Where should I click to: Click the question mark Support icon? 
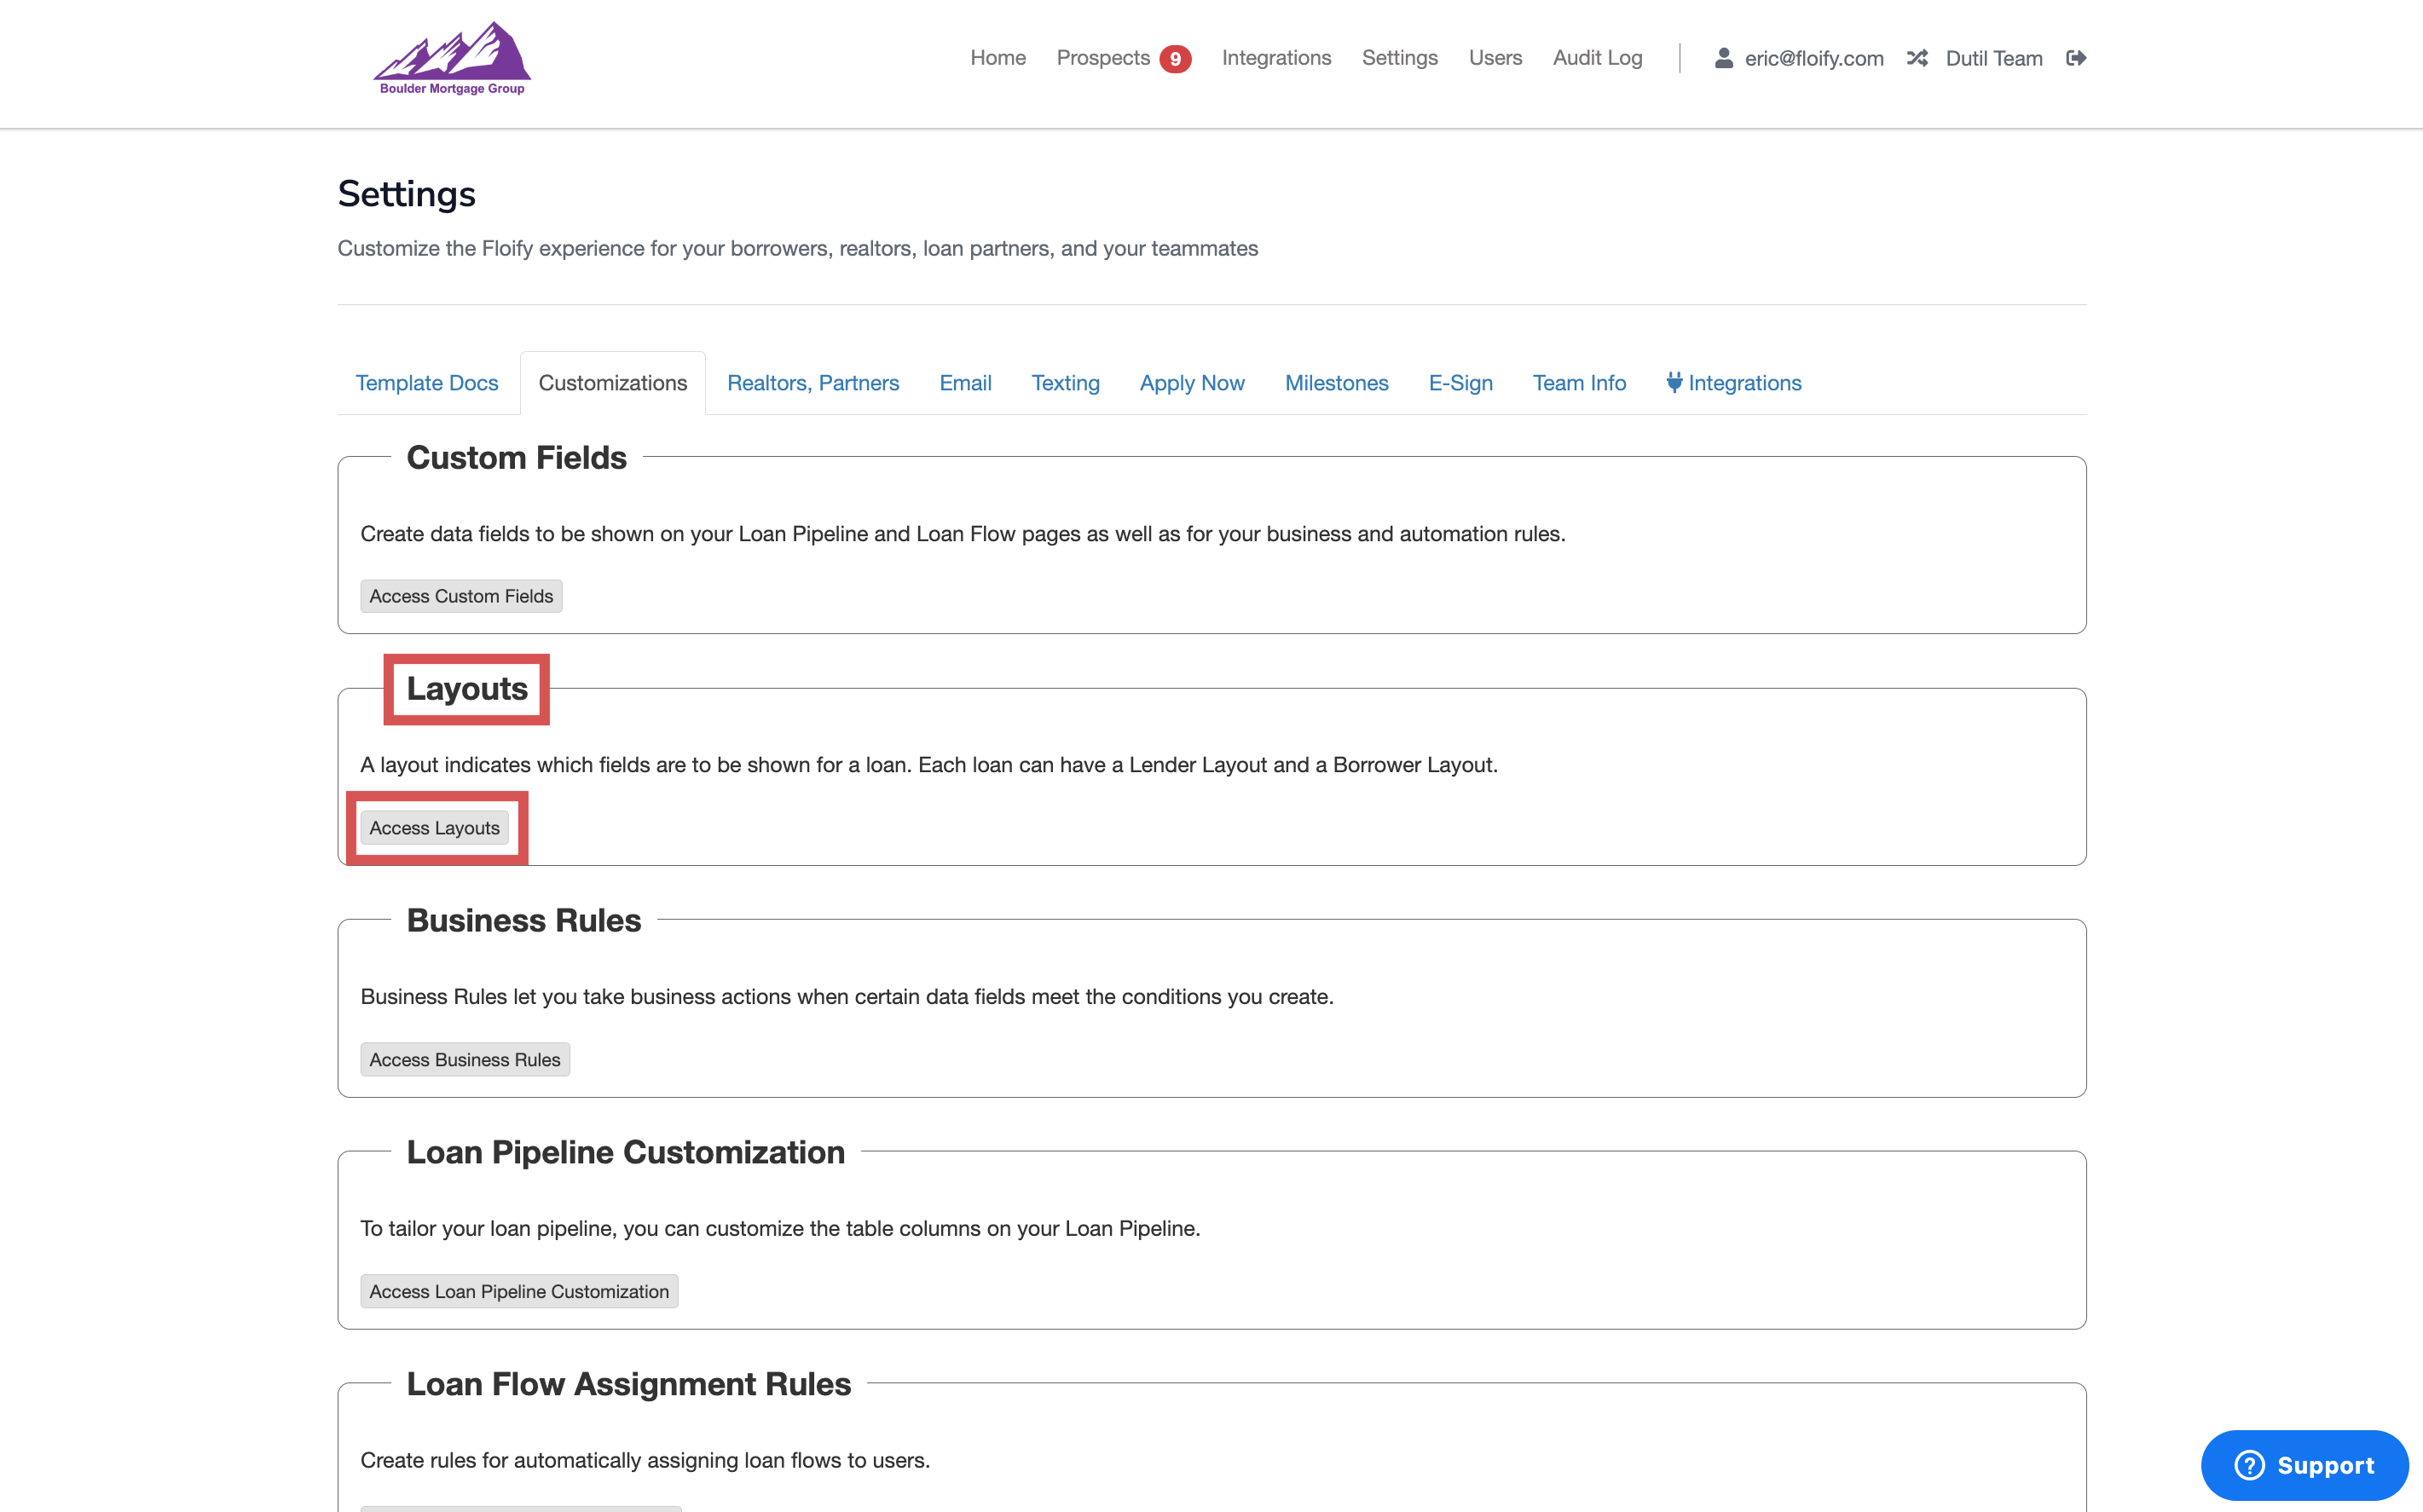tap(2250, 1465)
